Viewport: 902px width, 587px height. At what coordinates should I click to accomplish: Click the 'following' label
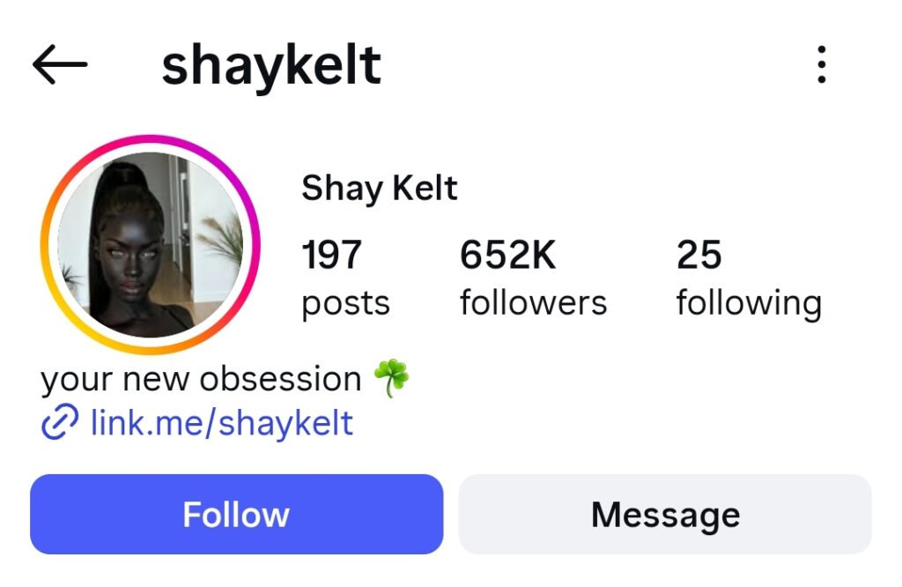[x=749, y=303]
